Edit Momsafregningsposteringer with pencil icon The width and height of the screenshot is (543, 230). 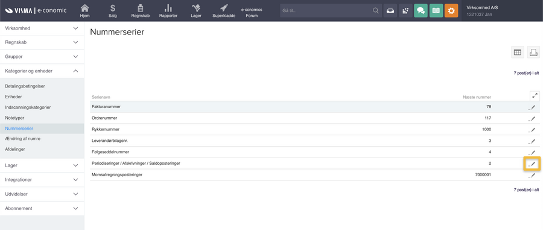tap(532, 175)
